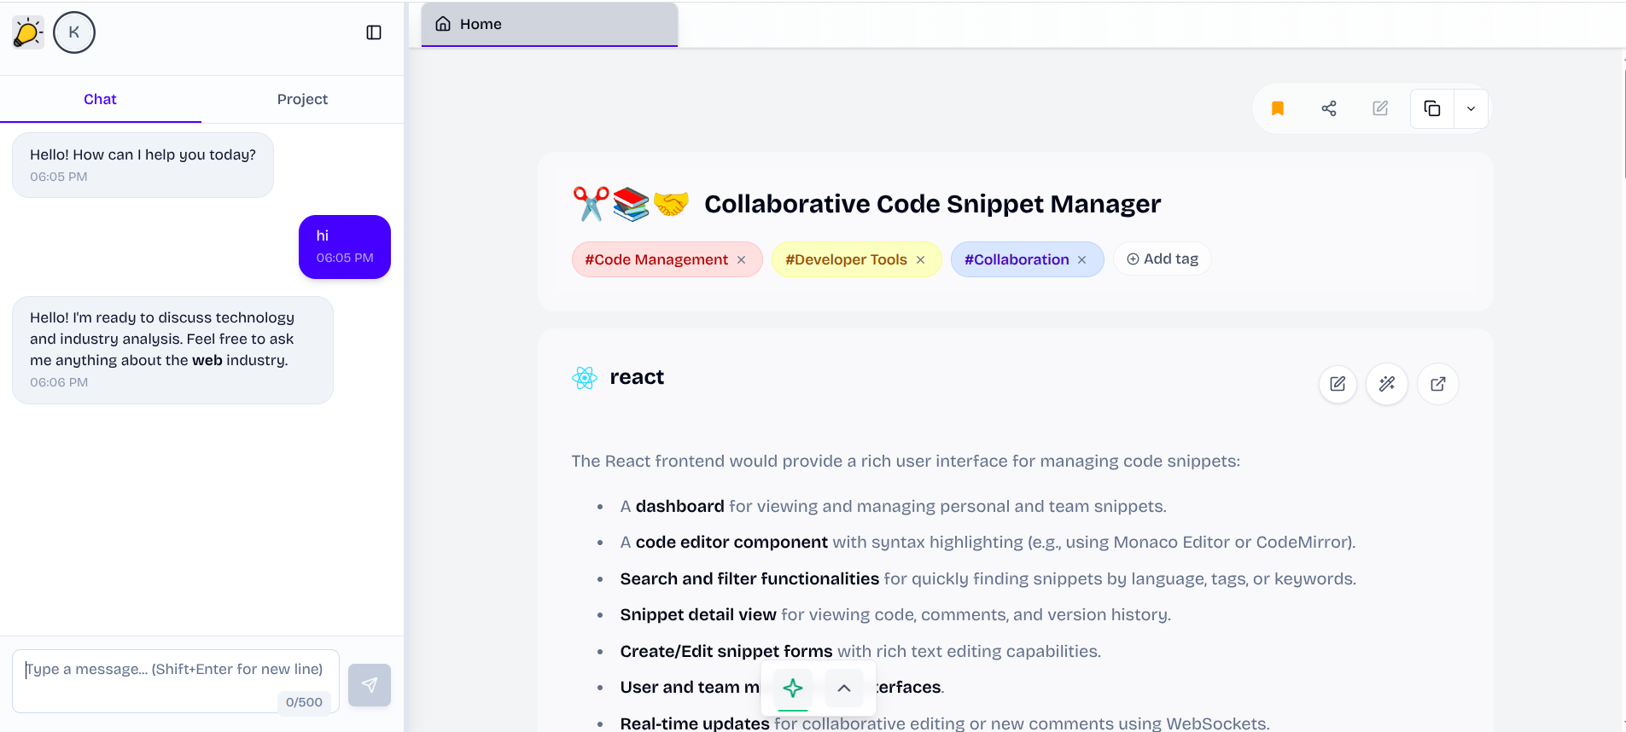Click the scissors books handshake emoji icon

631,204
